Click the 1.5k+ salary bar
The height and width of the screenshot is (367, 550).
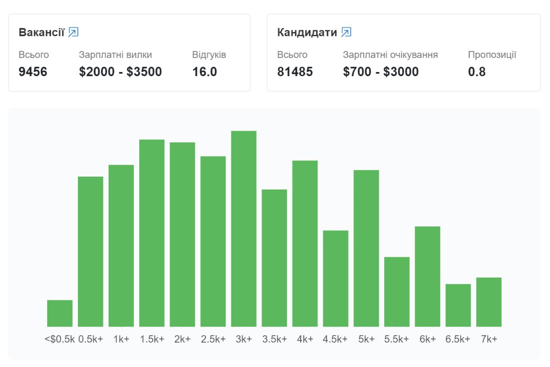coord(152,233)
